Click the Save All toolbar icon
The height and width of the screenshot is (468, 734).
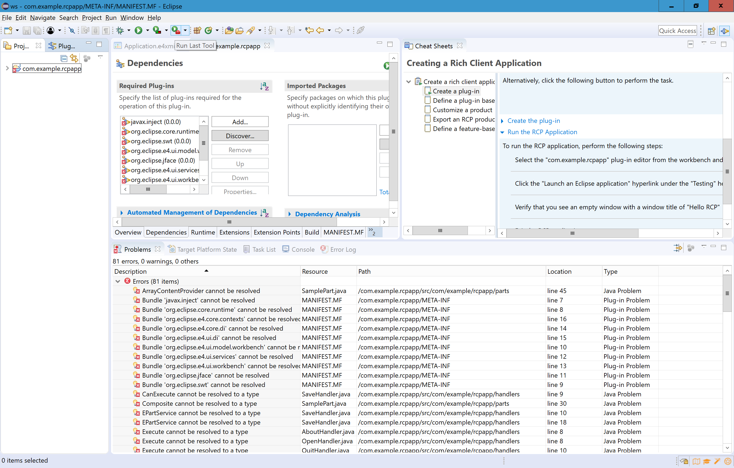(x=37, y=30)
